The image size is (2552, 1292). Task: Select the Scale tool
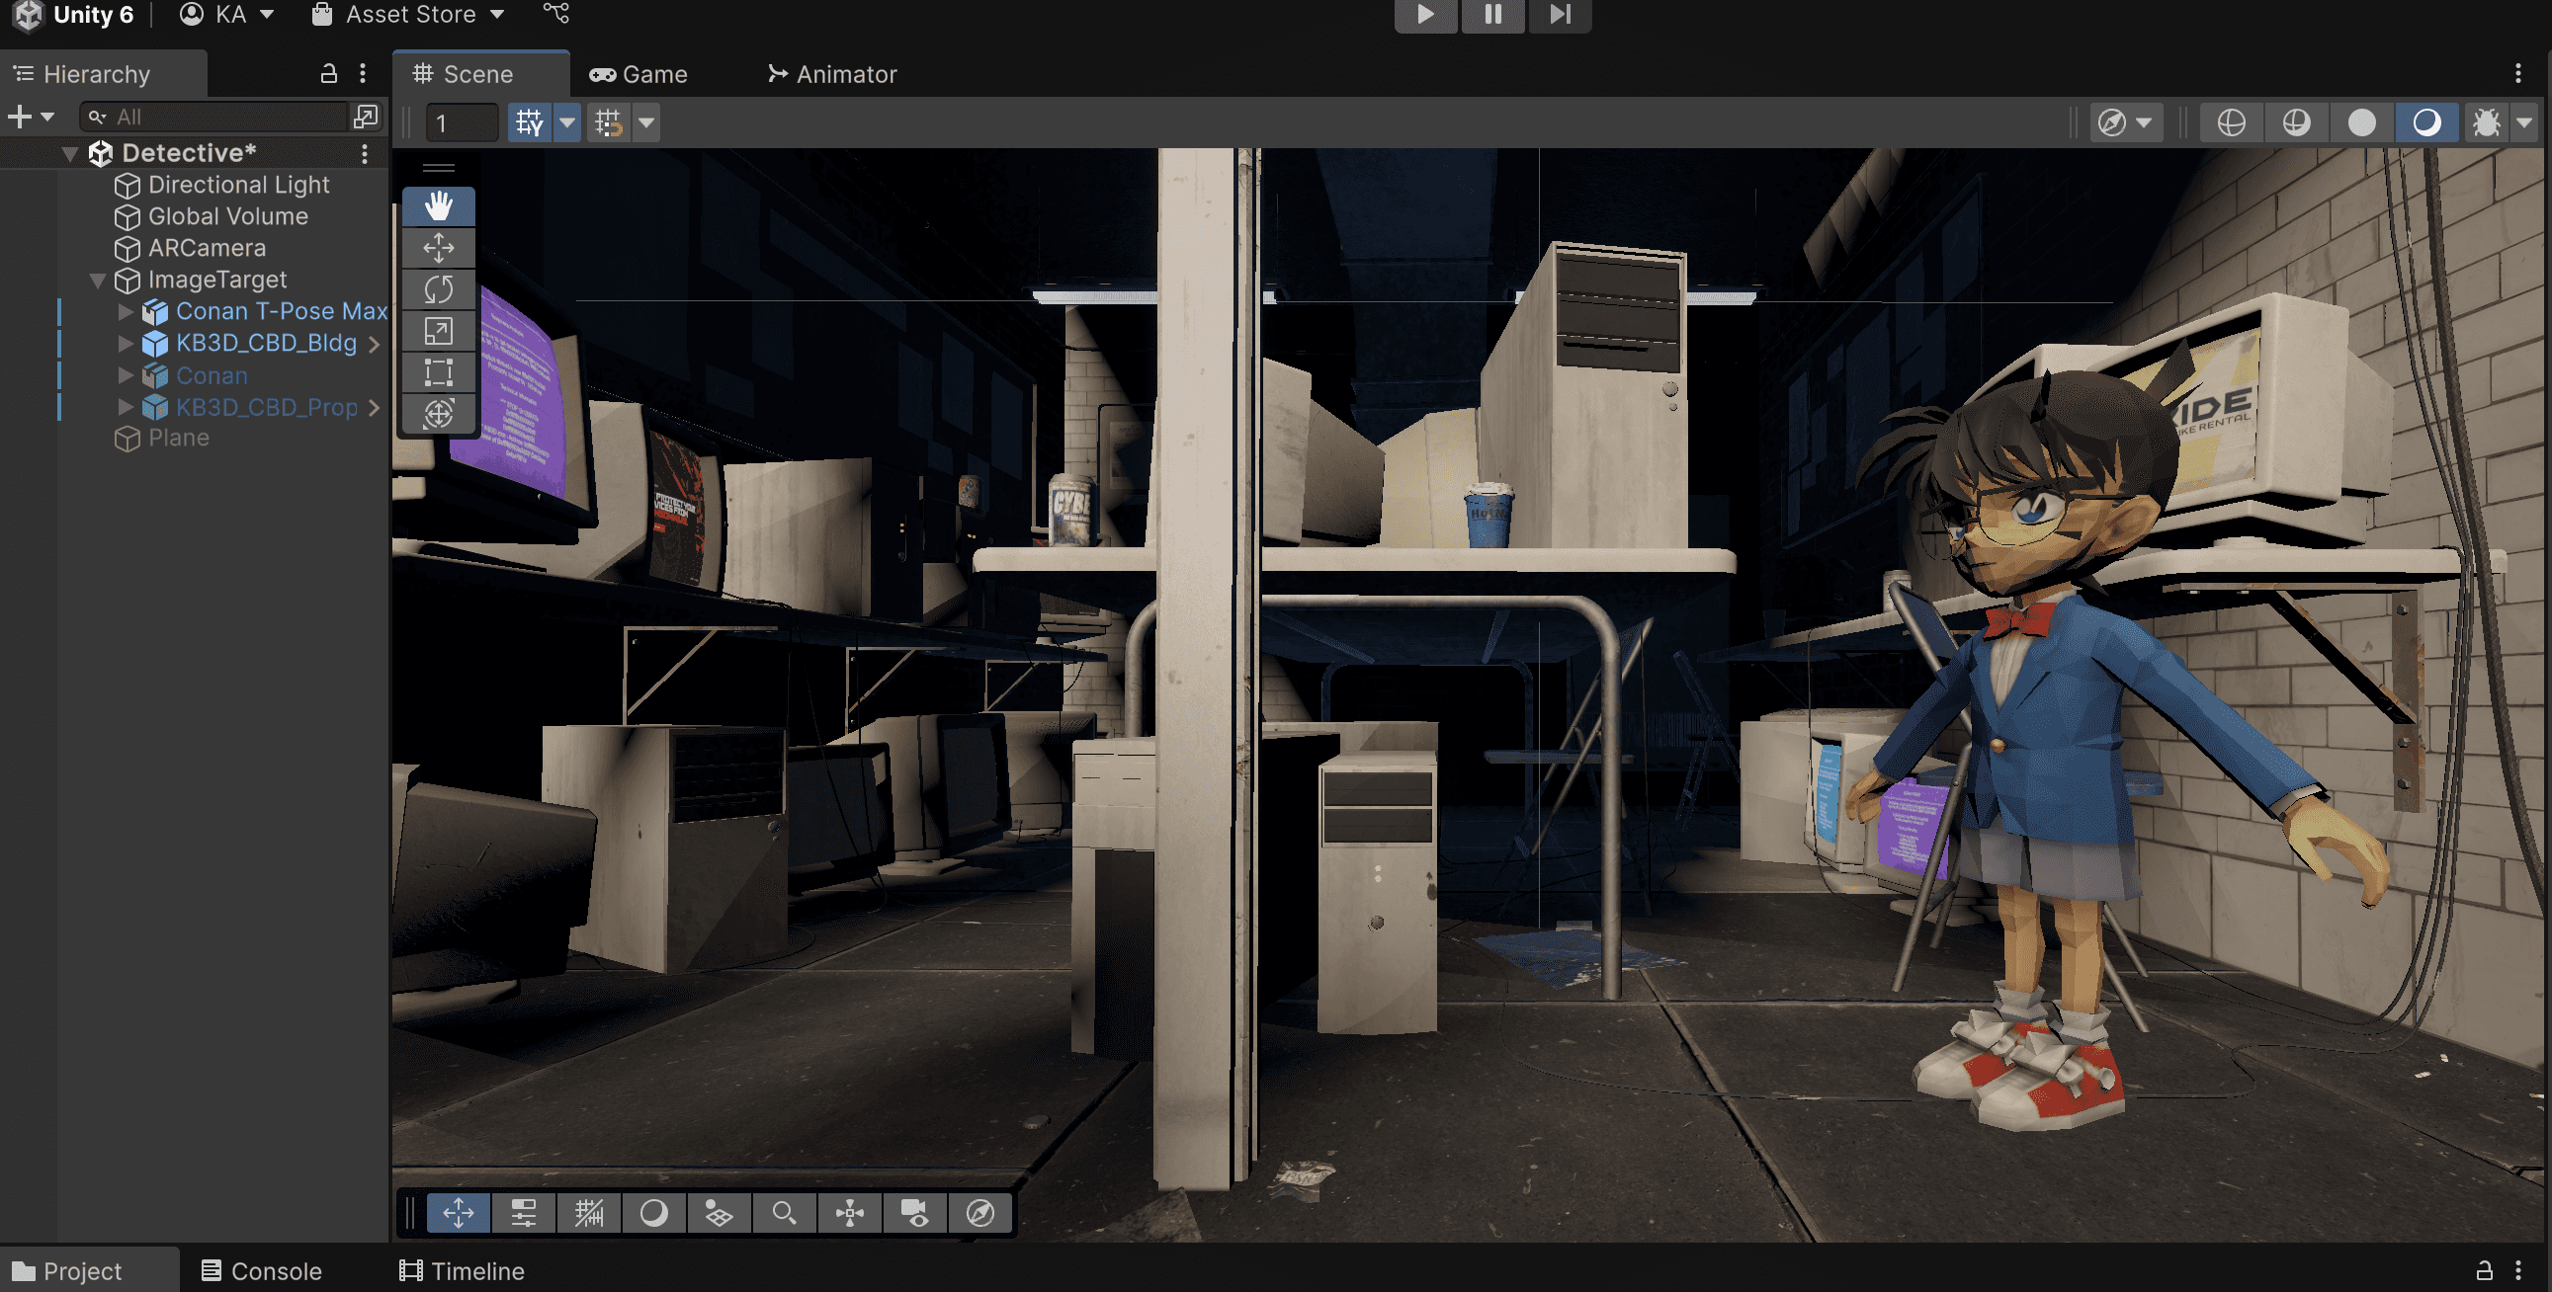[x=438, y=331]
